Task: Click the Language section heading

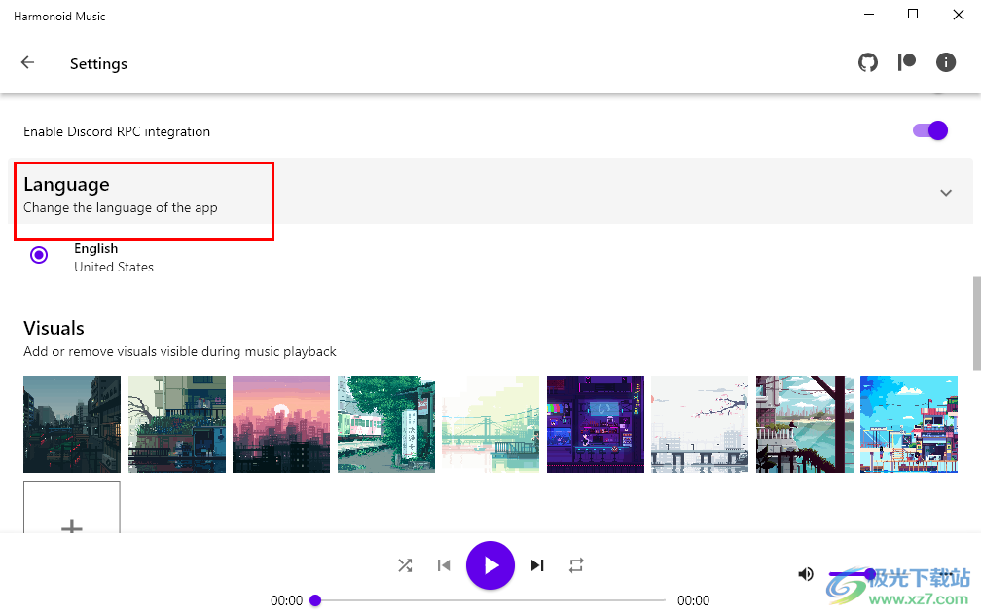Action: [x=66, y=185]
